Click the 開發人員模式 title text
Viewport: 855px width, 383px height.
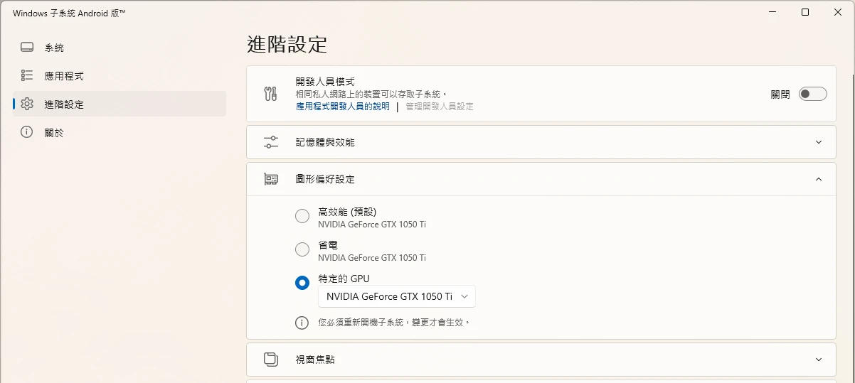pyautogui.click(x=325, y=82)
